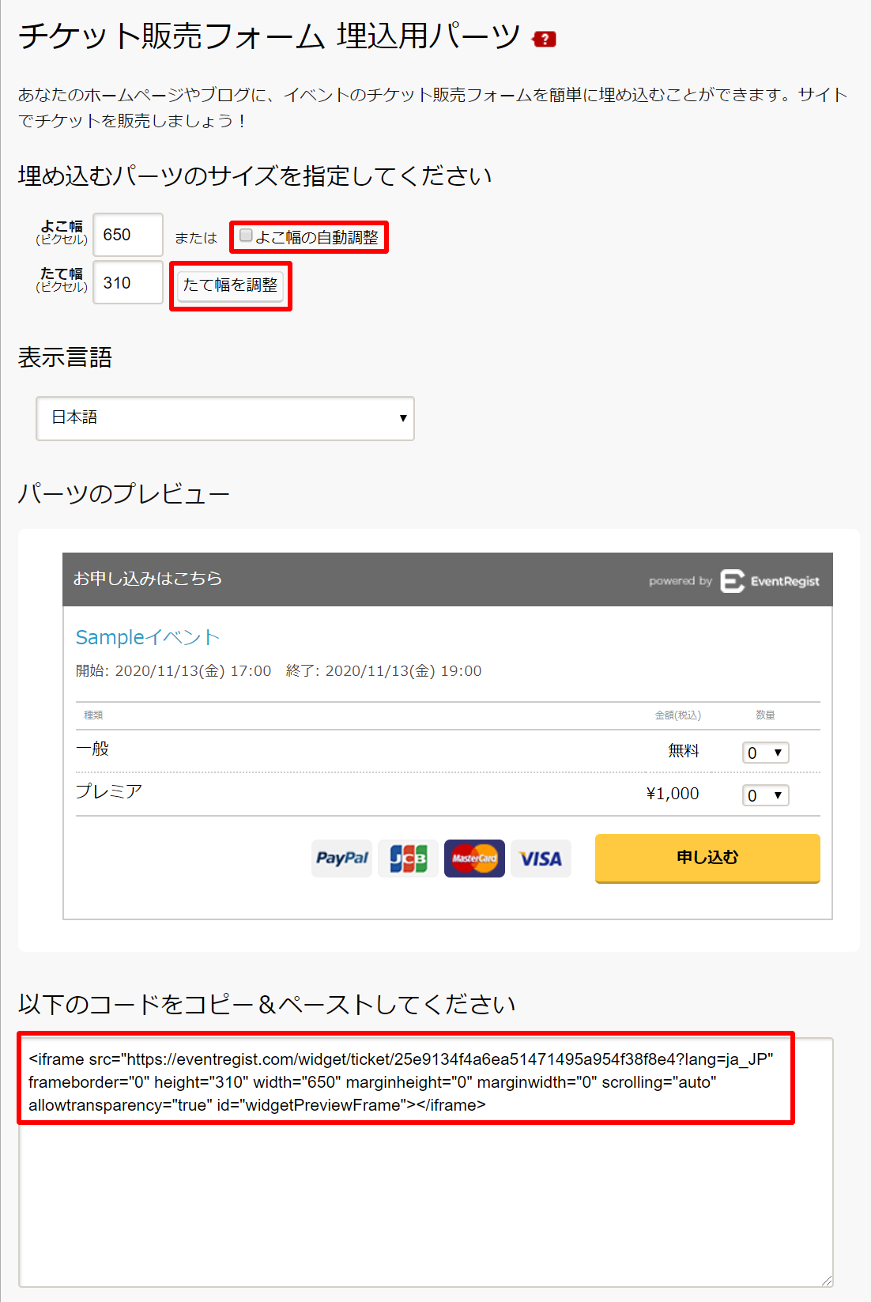Click the JCB card logo

pyautogui.click(x=408, y=859)
